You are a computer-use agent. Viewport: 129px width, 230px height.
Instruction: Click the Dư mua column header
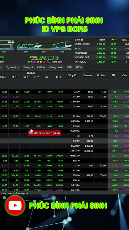point(88,75)
